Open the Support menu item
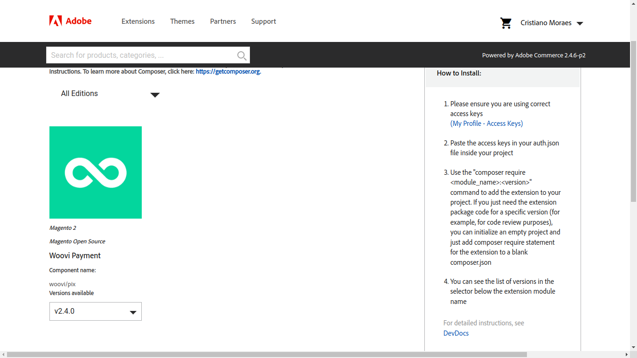Image resolution: width=637 pixels, height=358 pixels. 263,21
